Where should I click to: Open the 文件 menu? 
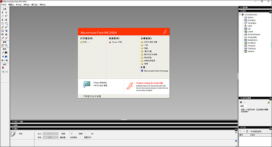click(4, 5)
